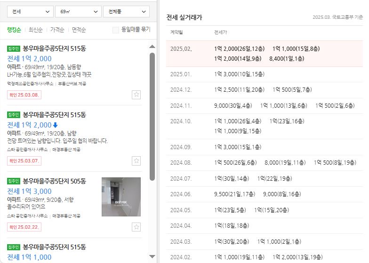Screen dimensions: 369x263
Task: Click the 1억(30일,14층) entry
Action: point(232,179)
